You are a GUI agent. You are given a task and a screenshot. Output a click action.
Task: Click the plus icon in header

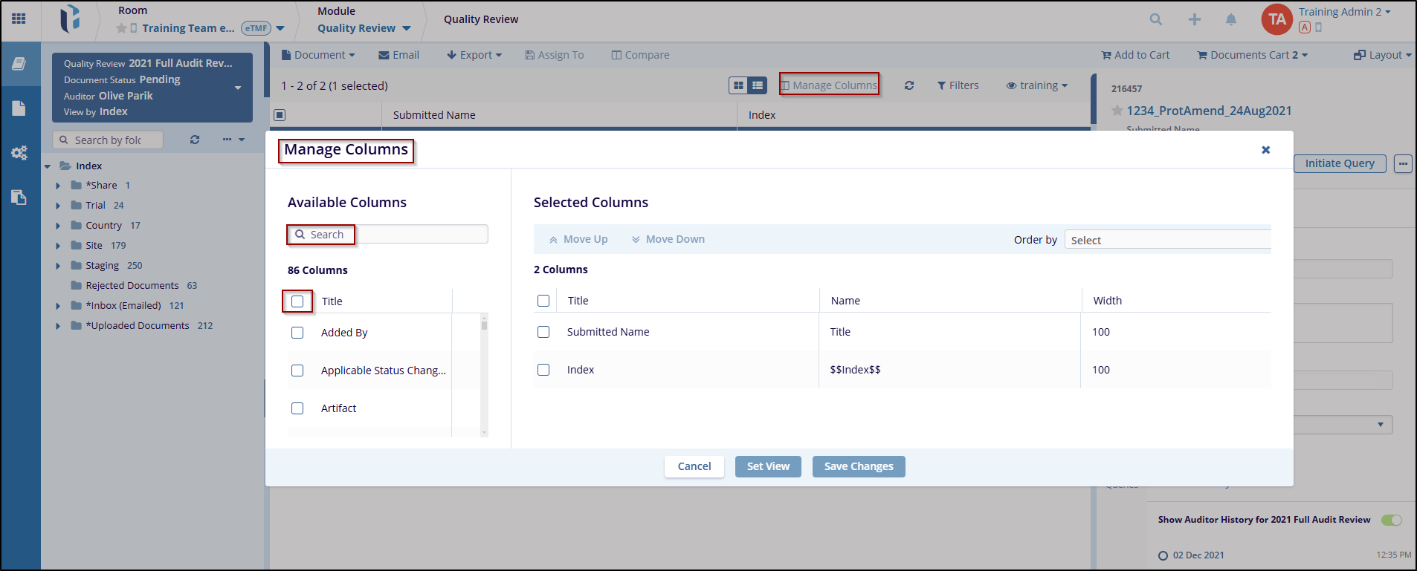click(x=1194, y=19)
